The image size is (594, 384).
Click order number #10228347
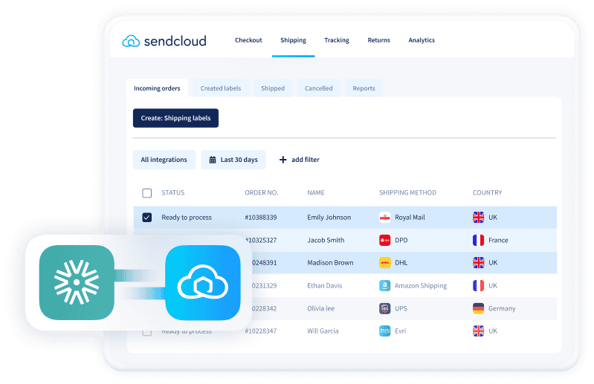tap(261, 331)
